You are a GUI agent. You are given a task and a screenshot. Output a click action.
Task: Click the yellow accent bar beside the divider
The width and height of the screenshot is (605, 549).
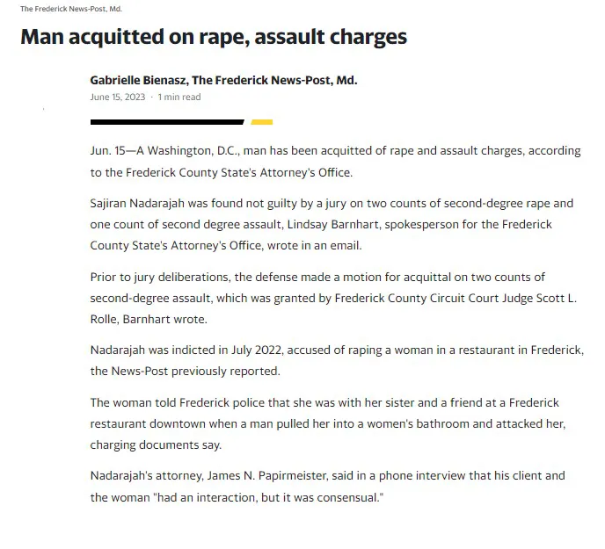(261, 122)
